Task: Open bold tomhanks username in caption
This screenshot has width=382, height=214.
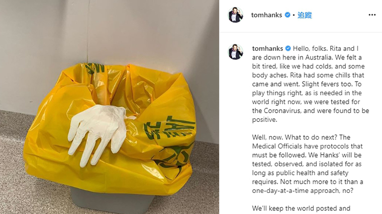Action: (267, 48)
